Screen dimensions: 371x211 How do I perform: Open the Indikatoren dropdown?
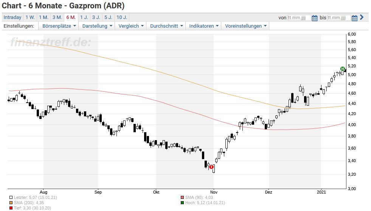204,26
